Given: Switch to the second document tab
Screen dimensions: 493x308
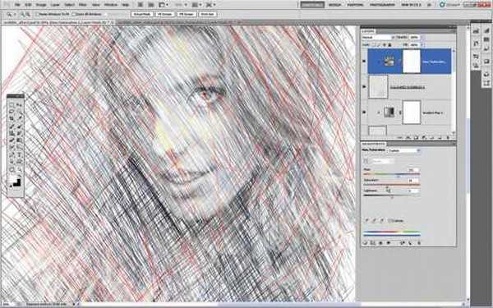Looking at the screenshot, I should (x=176, y=23).
